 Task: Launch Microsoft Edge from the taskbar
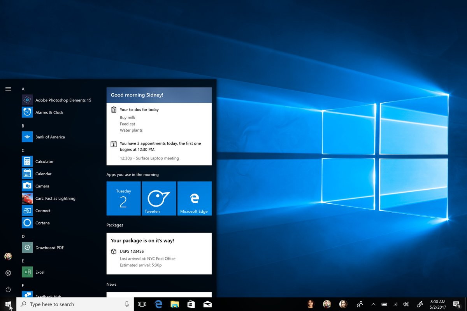coord(158,304)
